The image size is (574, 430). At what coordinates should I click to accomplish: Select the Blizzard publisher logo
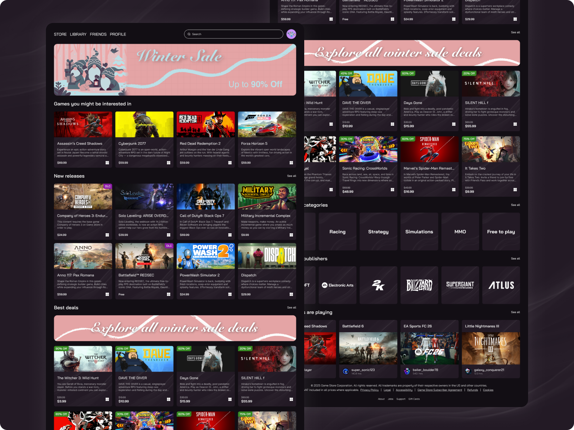click(x=419, y=285)
